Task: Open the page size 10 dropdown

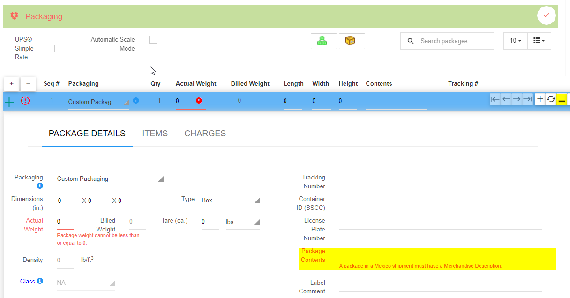Action: tap(516, 41)
